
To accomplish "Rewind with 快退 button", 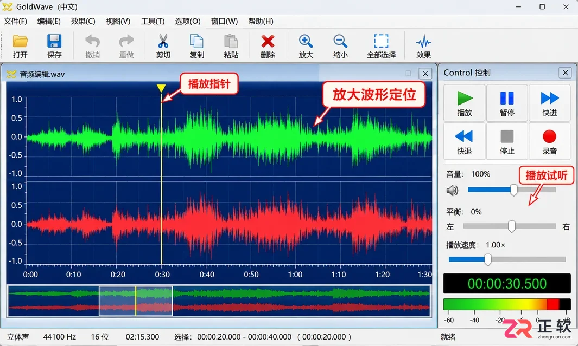I will click(465, 141).
